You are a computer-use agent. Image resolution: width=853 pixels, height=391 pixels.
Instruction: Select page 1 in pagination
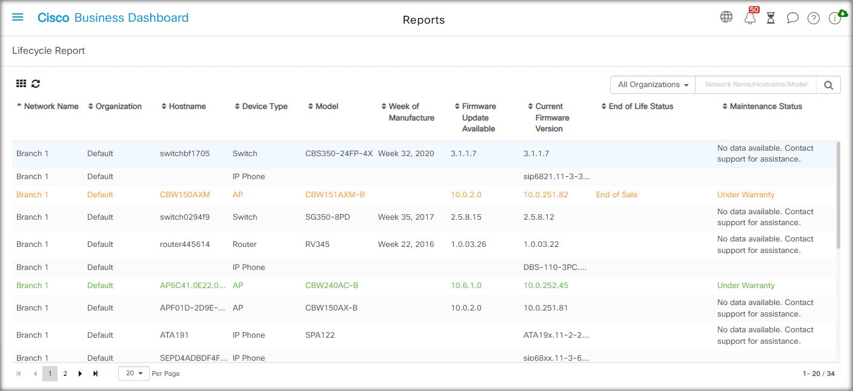[x=50, y=373]
